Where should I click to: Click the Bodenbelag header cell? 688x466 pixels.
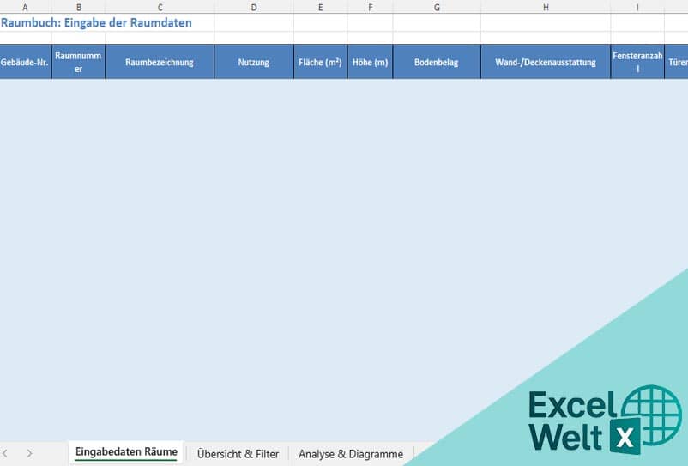[437, 63]
